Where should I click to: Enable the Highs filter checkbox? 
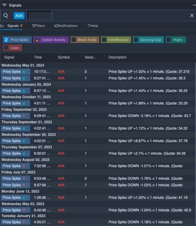[x=169, y=40]
